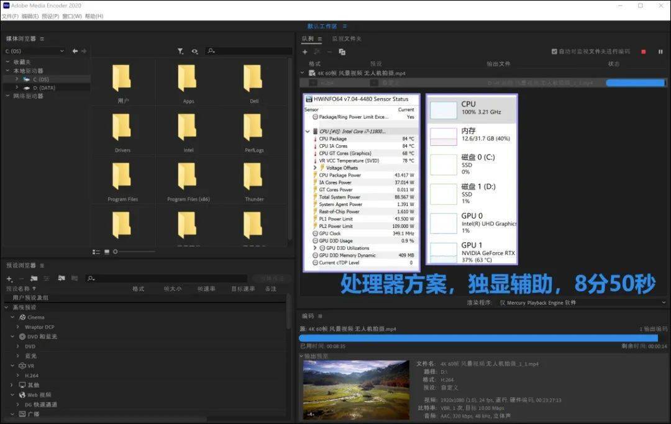This screenshot has width=671, height=424.
Task: Open the 文件(F) menu
Action: point(10,16)
